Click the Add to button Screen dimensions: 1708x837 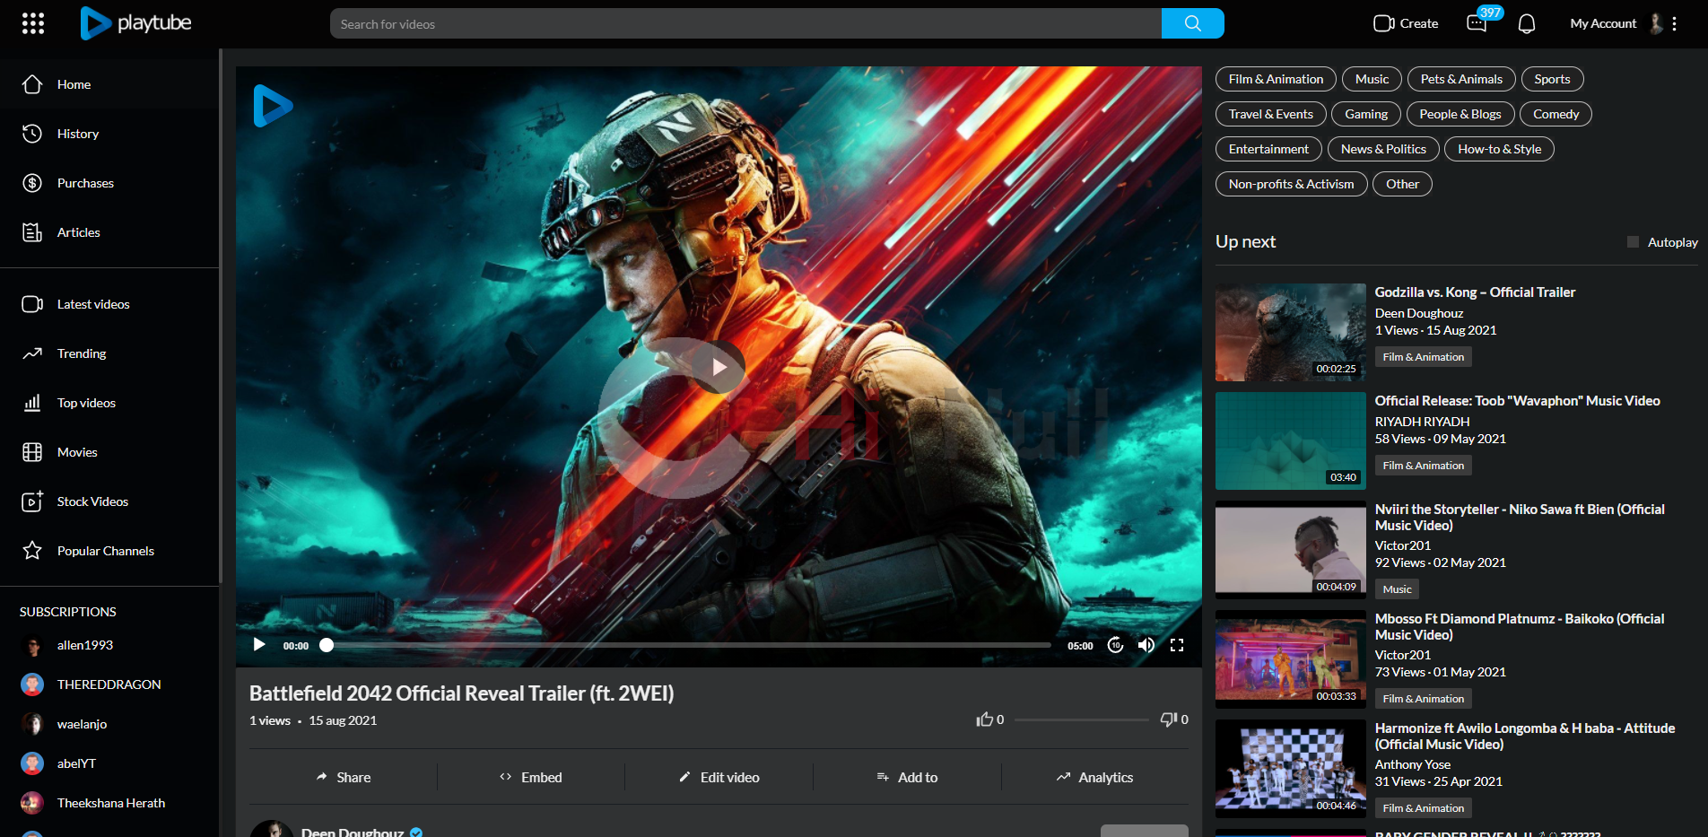coord(907,777)
